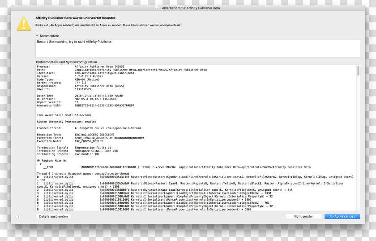Image resolution: width=376 pixels, height=241 pixels.
Task: Click the small icon in the title bar
Action: click(x=157, y=8)
